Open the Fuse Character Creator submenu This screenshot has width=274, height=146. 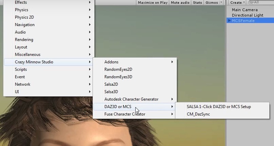pos(135,114)
